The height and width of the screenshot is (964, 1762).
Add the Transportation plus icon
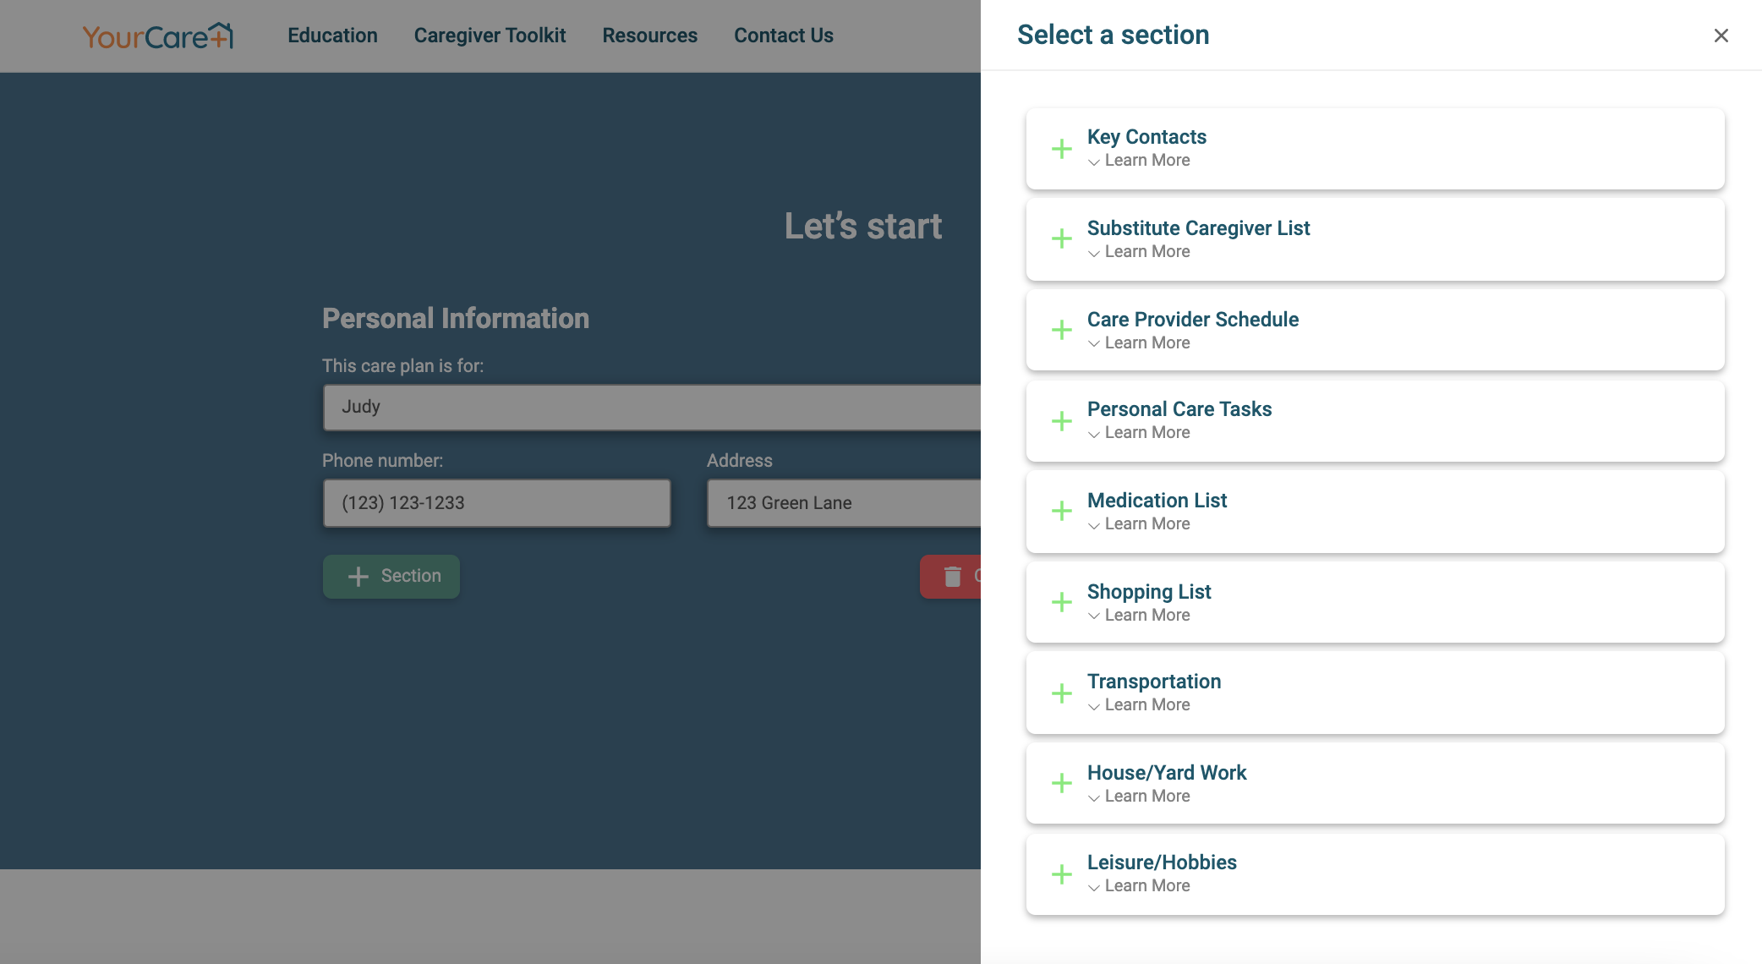point(1061,693)
